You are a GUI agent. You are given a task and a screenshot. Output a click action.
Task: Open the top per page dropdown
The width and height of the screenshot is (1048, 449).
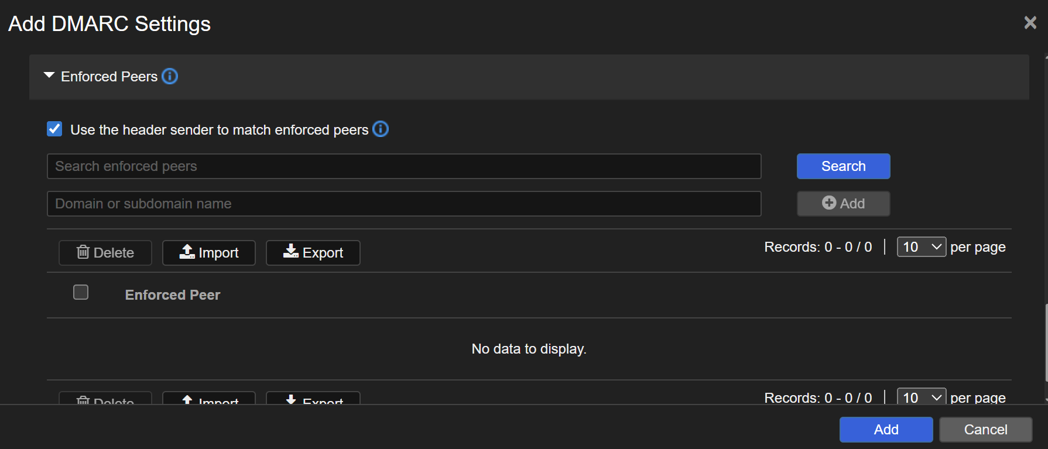(x=921, y=247)
